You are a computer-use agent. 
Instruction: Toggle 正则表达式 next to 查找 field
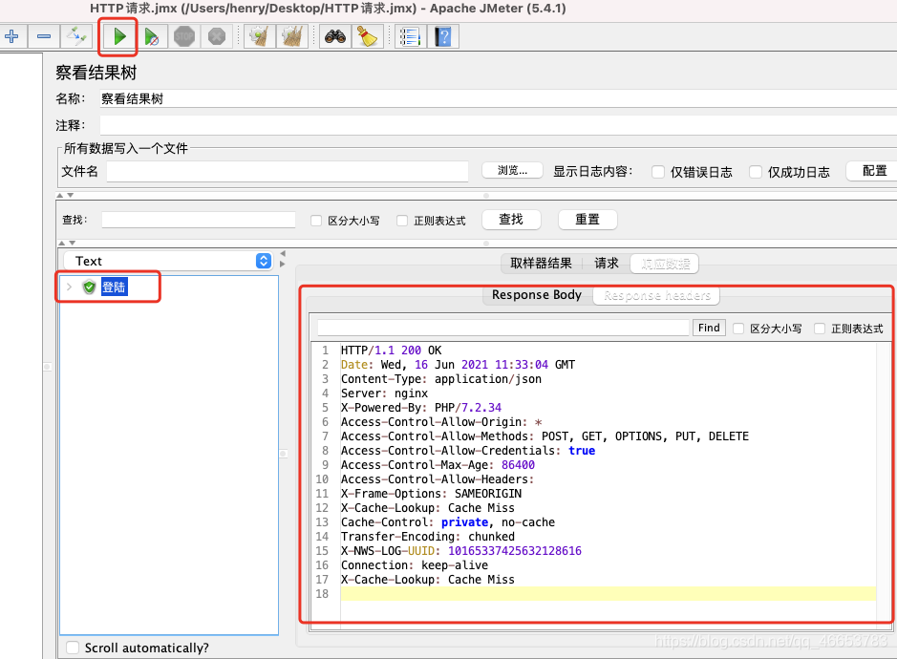(x=402, y=221)
